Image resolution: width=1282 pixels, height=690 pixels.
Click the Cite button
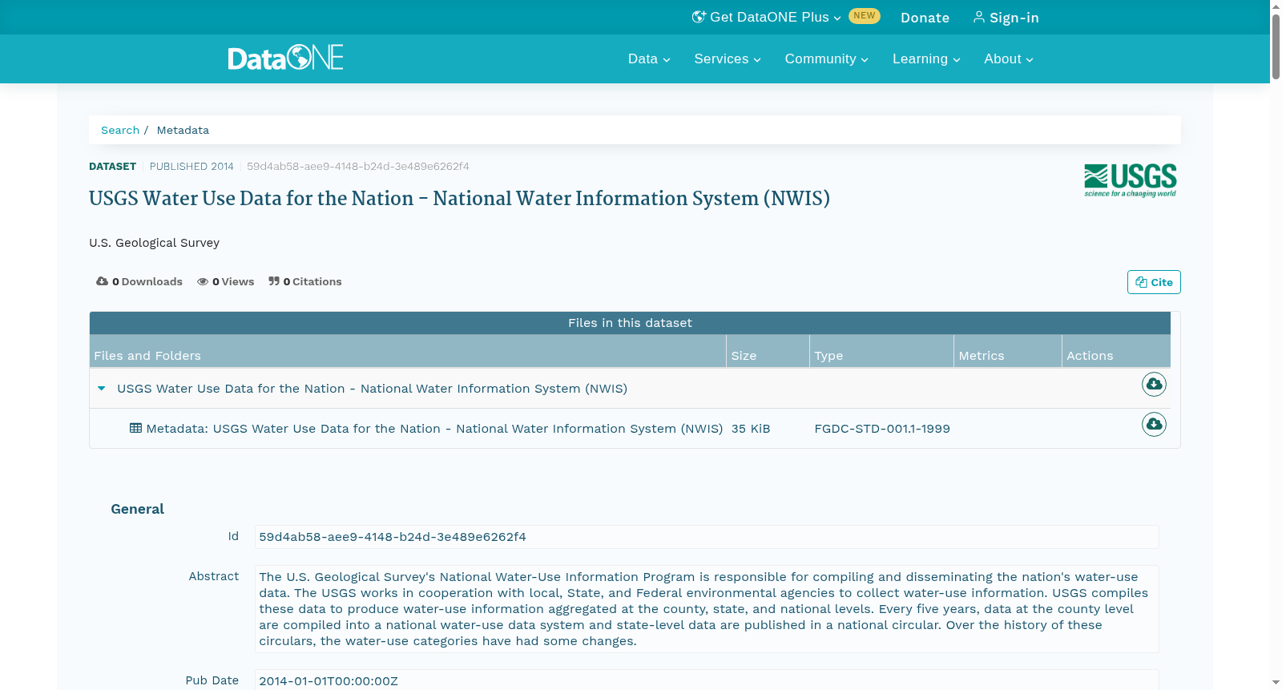coord(1154,282)
